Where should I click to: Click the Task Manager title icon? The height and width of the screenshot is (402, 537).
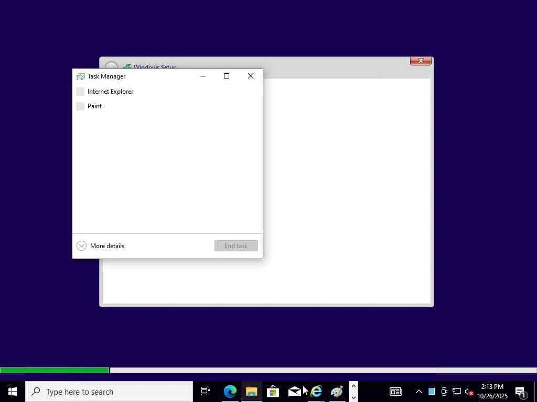coord(80,76)
